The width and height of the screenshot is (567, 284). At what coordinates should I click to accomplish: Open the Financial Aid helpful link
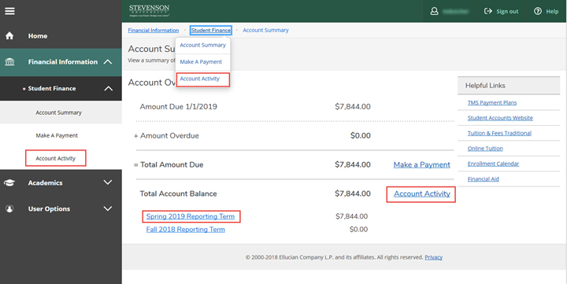point(483,179)
